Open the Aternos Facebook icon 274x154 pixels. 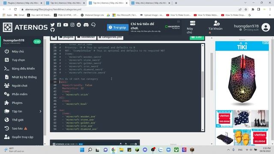59,25
